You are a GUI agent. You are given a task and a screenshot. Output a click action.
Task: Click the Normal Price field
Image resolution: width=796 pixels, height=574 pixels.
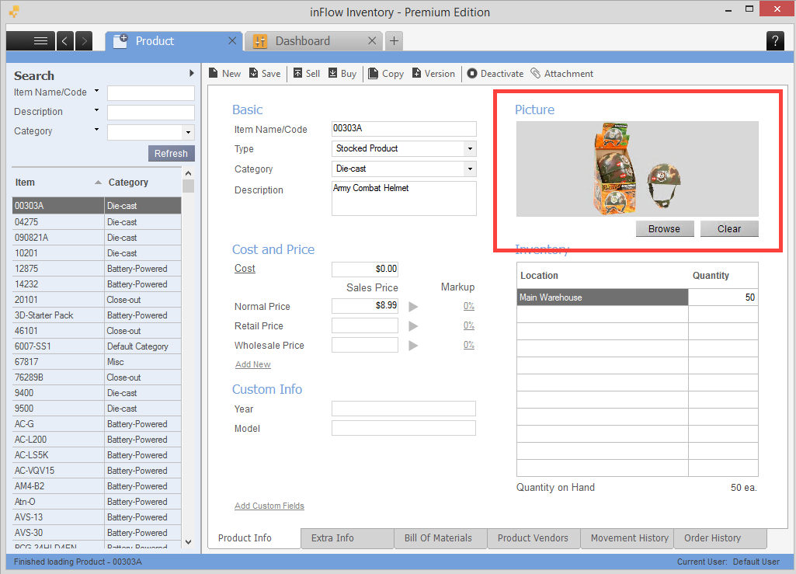pos(365,306)
